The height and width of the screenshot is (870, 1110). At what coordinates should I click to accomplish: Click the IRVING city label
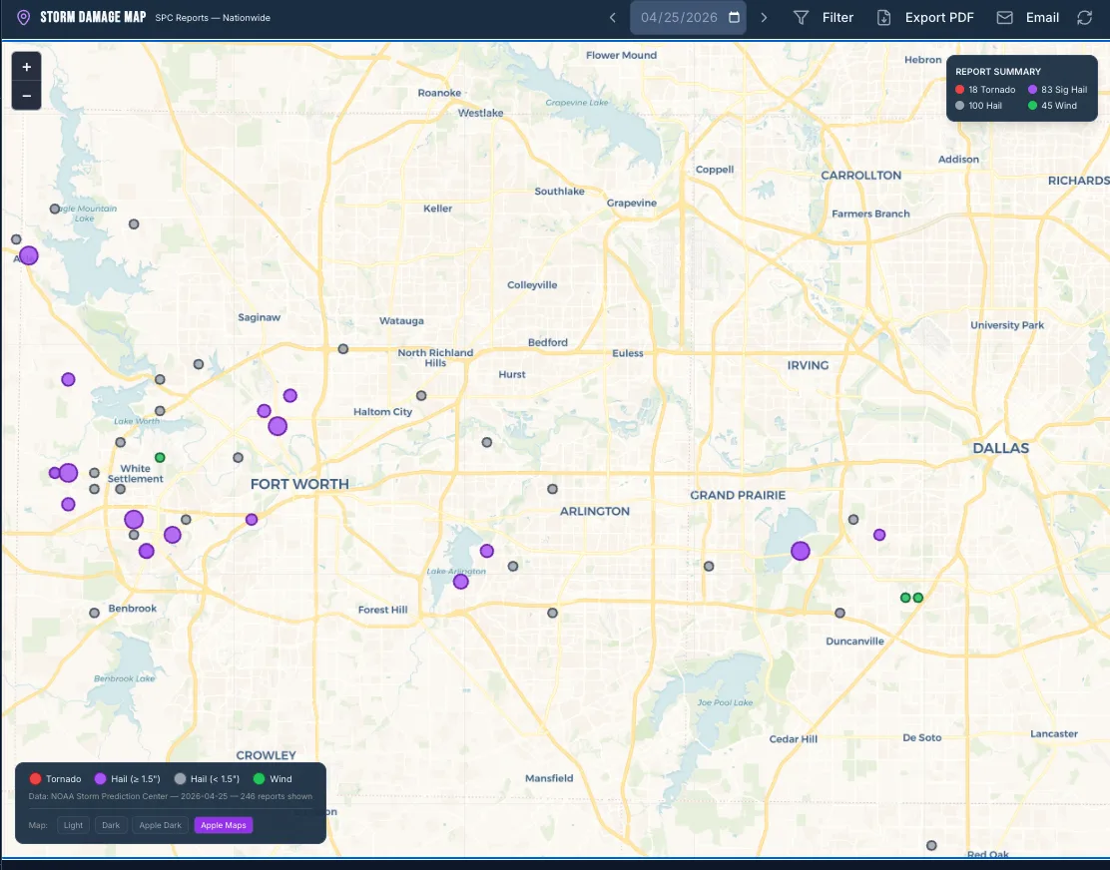(808, 366)
